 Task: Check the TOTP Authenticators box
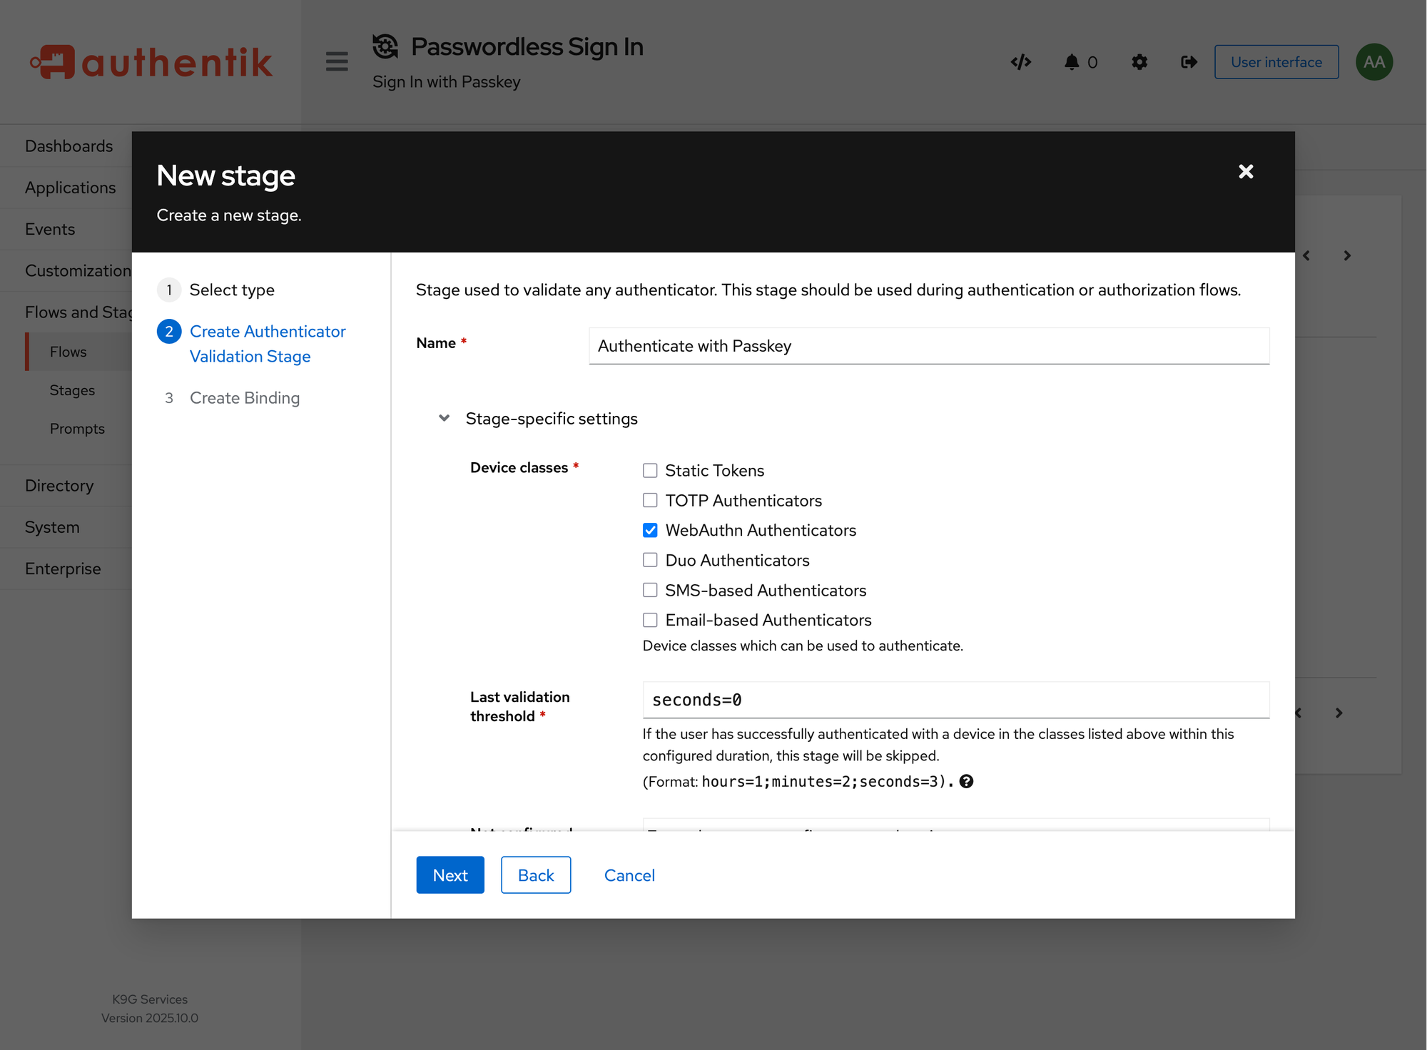pos(650,501)
